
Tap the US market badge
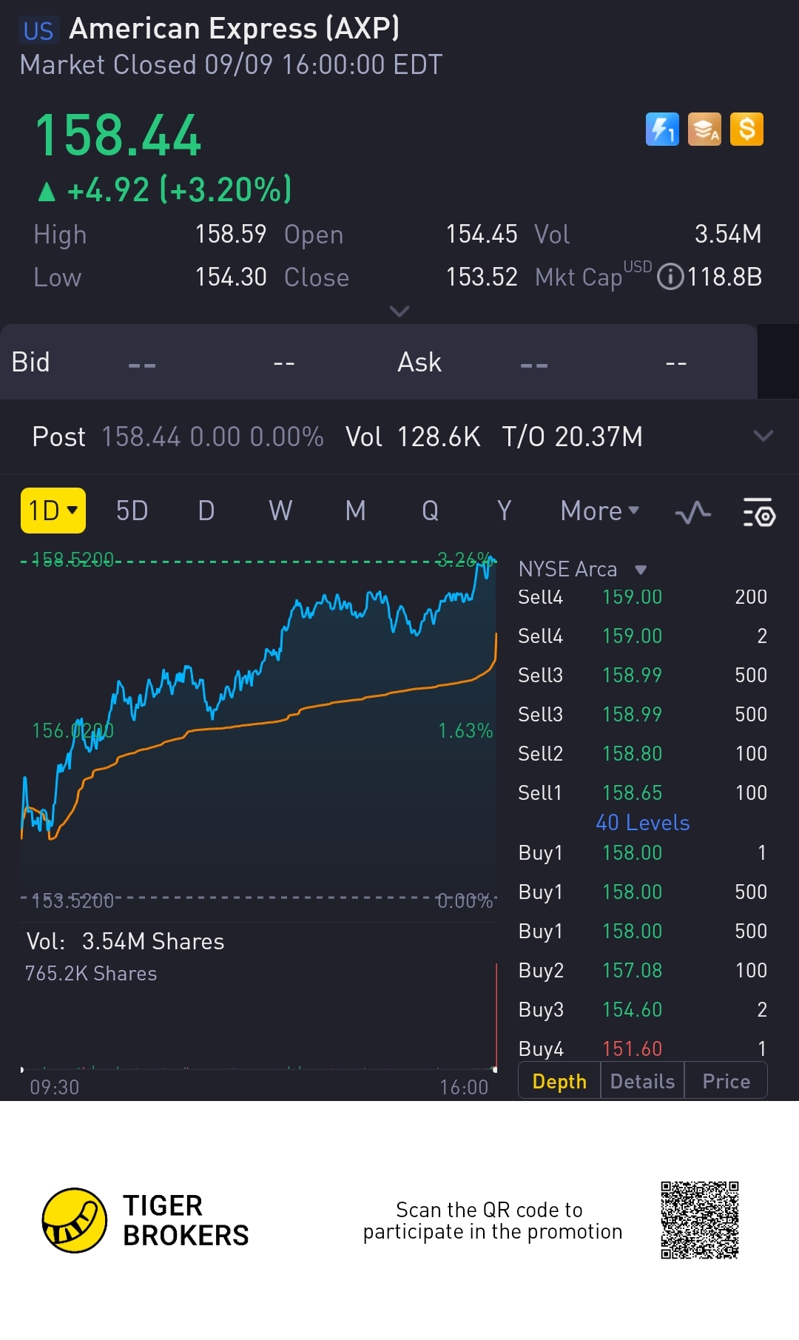(38, 31)
